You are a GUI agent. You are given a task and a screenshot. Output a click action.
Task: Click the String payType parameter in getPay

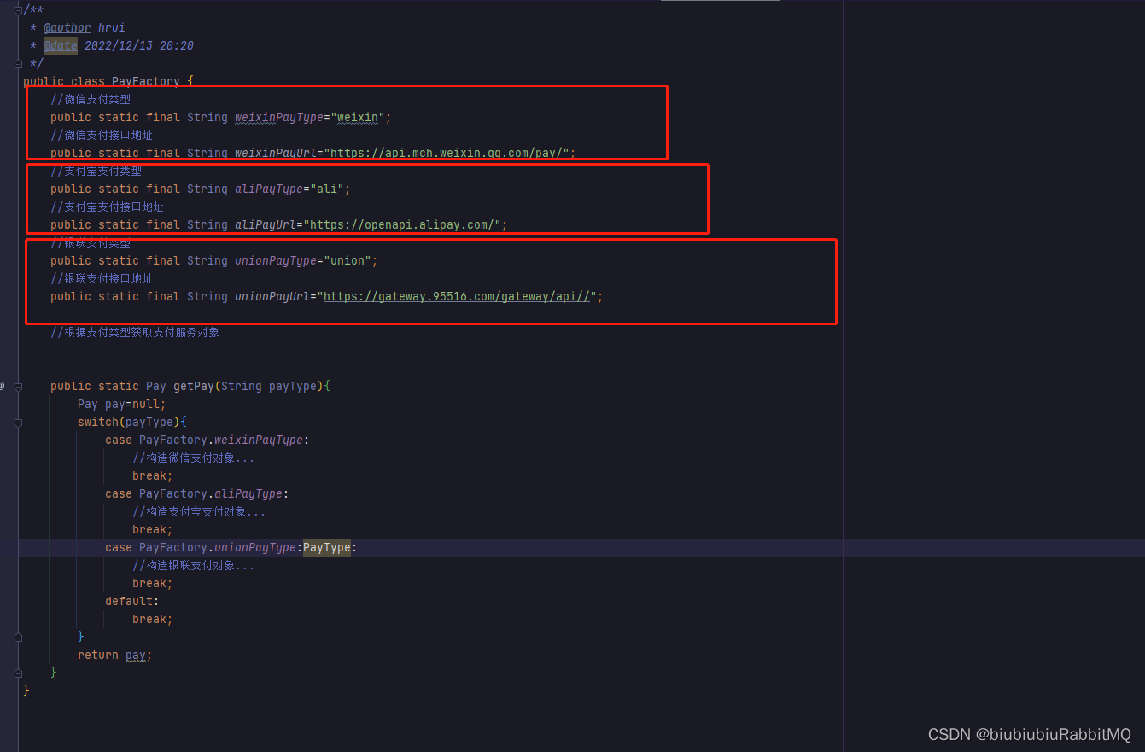tap(269, 387)
